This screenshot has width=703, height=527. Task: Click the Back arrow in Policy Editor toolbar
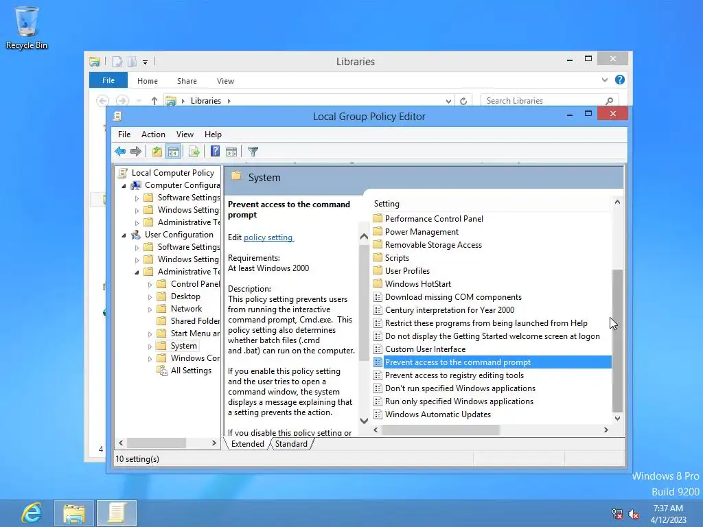[x=120, y=152]
